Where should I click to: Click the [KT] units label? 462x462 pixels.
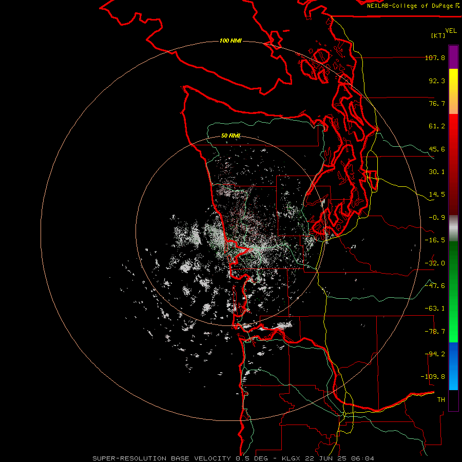pyautogui.click(x=438, y=35)
